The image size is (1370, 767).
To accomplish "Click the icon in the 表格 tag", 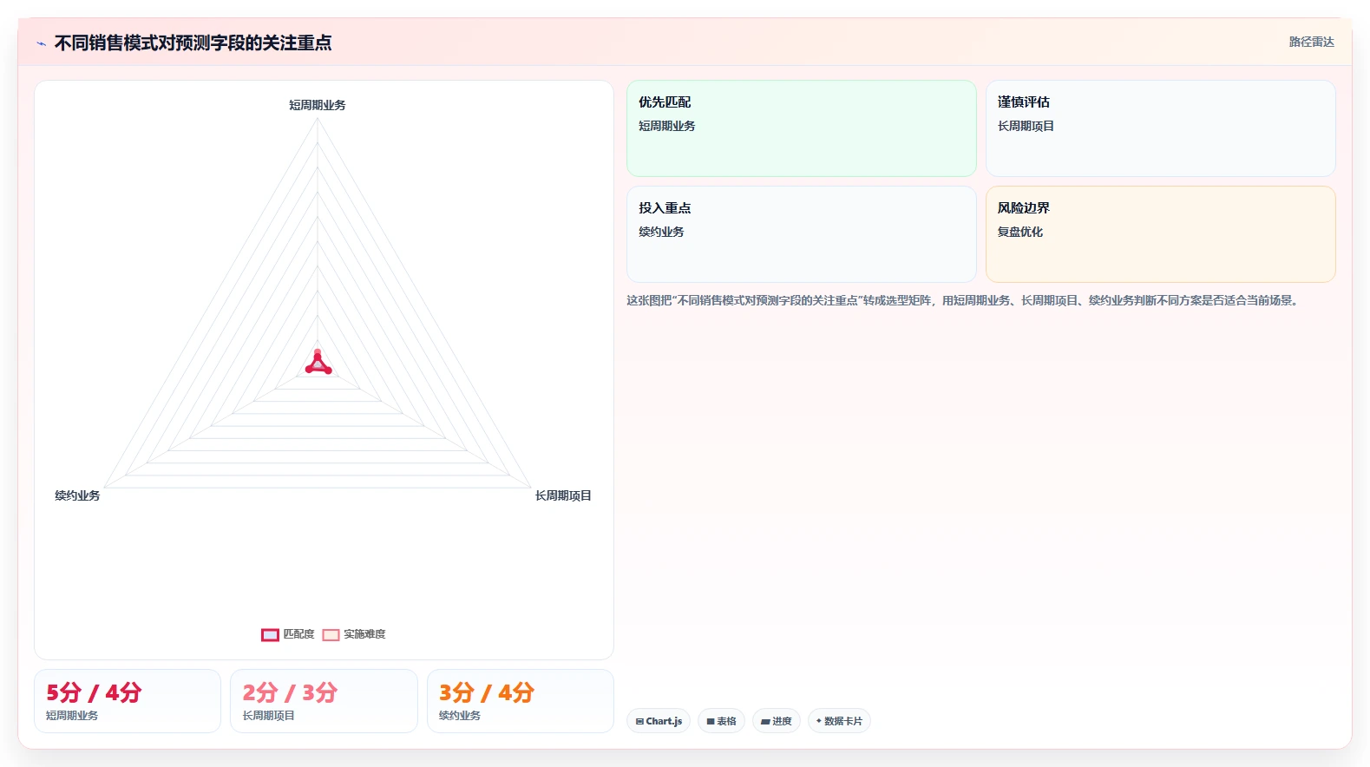I will [711, 721].
